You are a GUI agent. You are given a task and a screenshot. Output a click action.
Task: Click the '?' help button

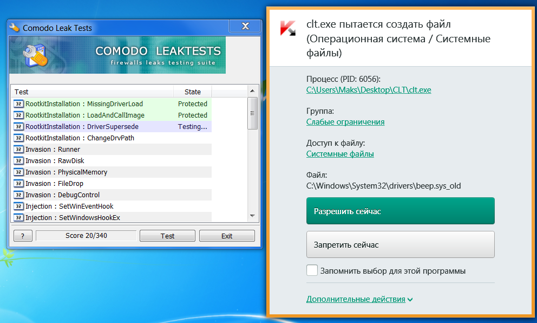23,236
